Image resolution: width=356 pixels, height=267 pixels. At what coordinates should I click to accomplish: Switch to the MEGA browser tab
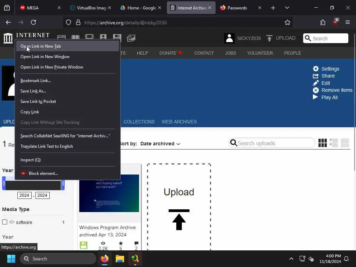[x=40, y=8]
